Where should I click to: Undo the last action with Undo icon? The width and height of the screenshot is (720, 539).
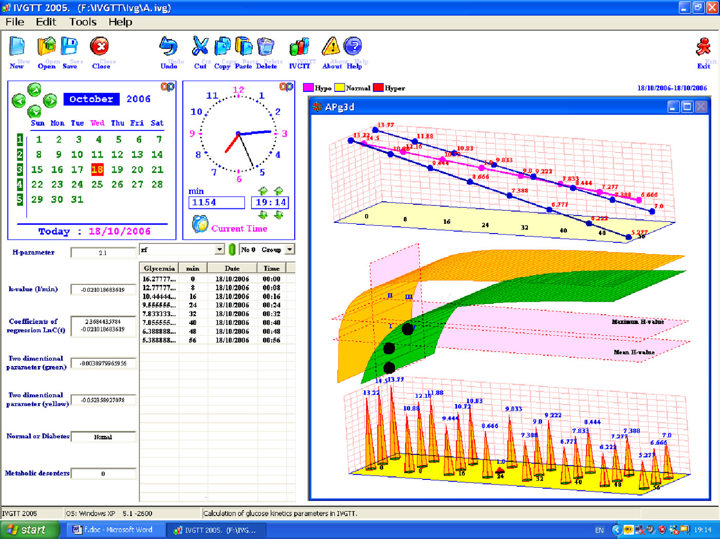tap(168, 48)
